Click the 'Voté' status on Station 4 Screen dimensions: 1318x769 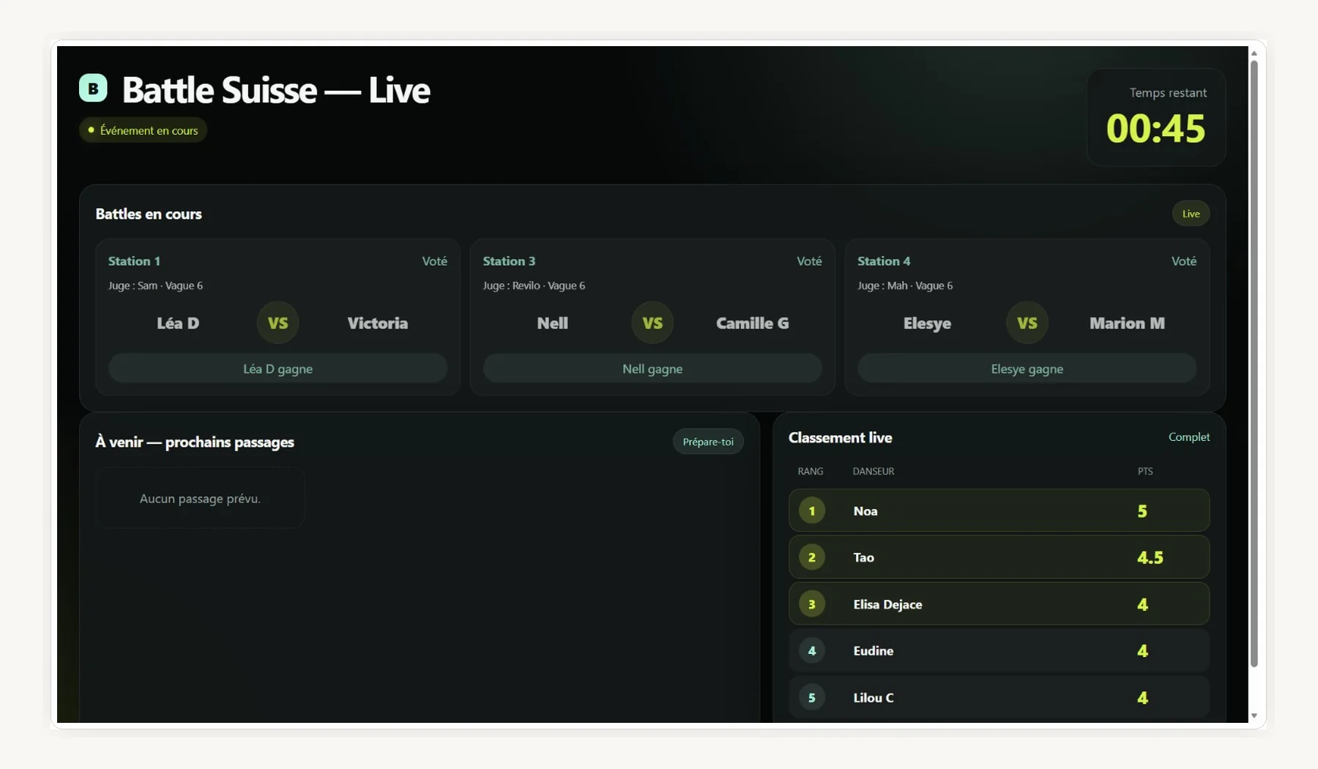click(x=1183, y=261)
